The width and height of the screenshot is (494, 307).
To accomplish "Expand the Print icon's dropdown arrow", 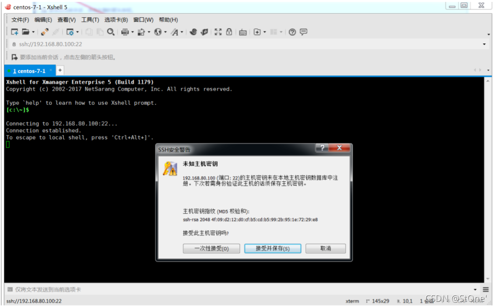I will point(133,32).
